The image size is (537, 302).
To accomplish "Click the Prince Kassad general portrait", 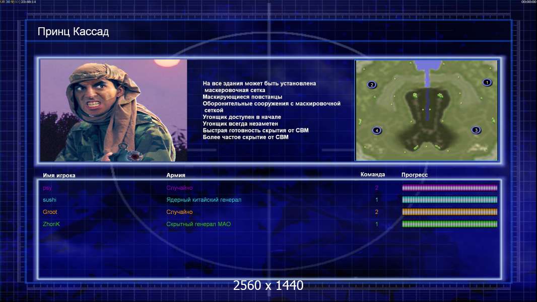I will coord(114,110).
